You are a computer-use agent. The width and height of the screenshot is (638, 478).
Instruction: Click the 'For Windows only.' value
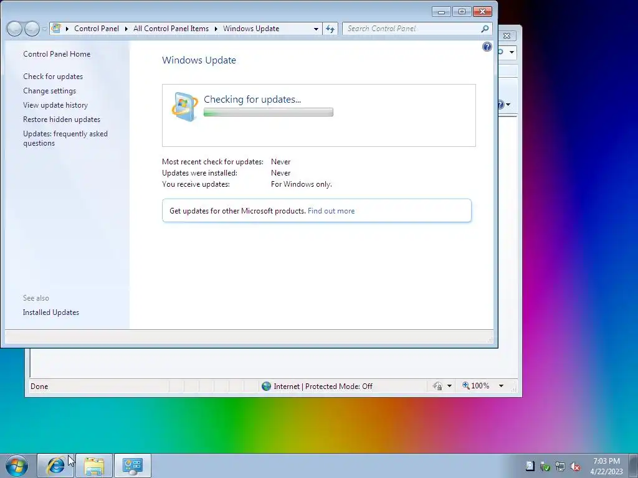(x=302, y=184)
